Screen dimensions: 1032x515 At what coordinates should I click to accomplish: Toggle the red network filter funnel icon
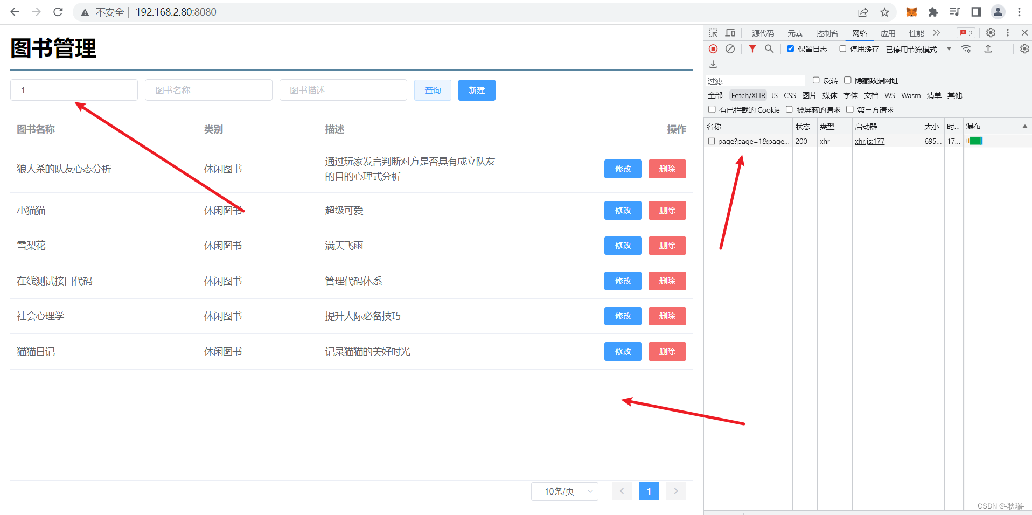(752, 49)
